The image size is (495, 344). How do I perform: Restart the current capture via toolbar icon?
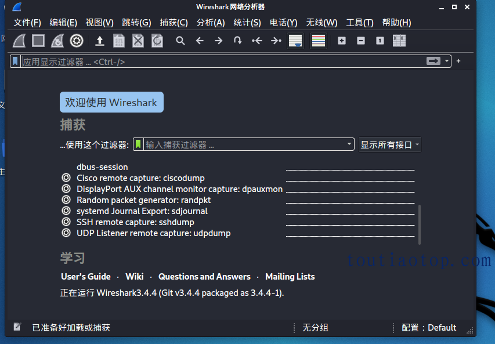(x=57, y=41)
